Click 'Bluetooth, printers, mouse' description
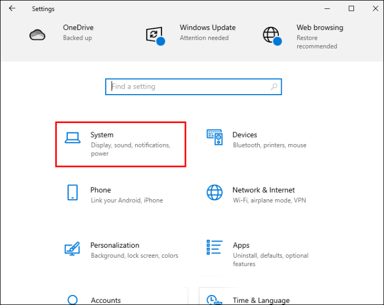 click(269, 145)
